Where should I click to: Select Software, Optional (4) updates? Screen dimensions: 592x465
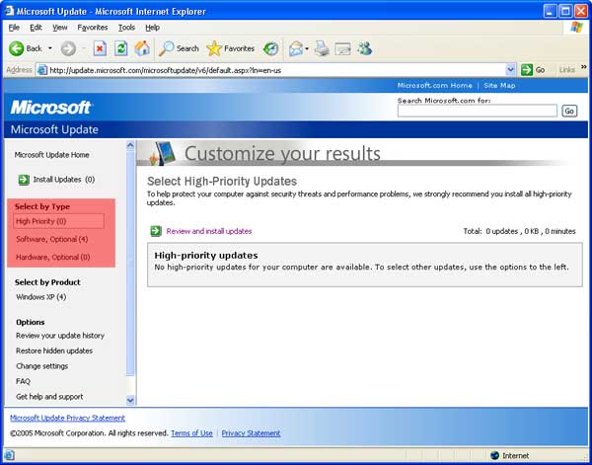coord(52,239)
